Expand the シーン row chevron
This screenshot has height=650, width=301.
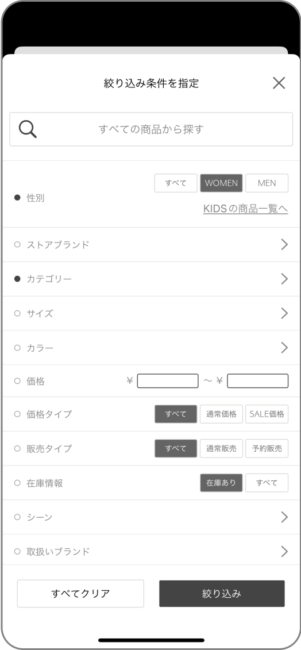click(284, 517)
